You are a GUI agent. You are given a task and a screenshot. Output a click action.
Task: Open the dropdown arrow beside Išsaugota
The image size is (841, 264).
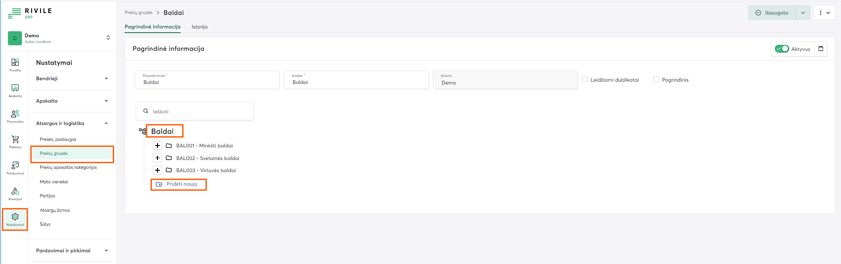[803, 13]
